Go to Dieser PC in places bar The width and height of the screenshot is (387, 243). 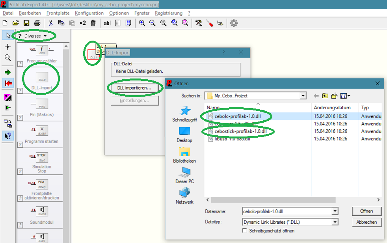[184, 176]
